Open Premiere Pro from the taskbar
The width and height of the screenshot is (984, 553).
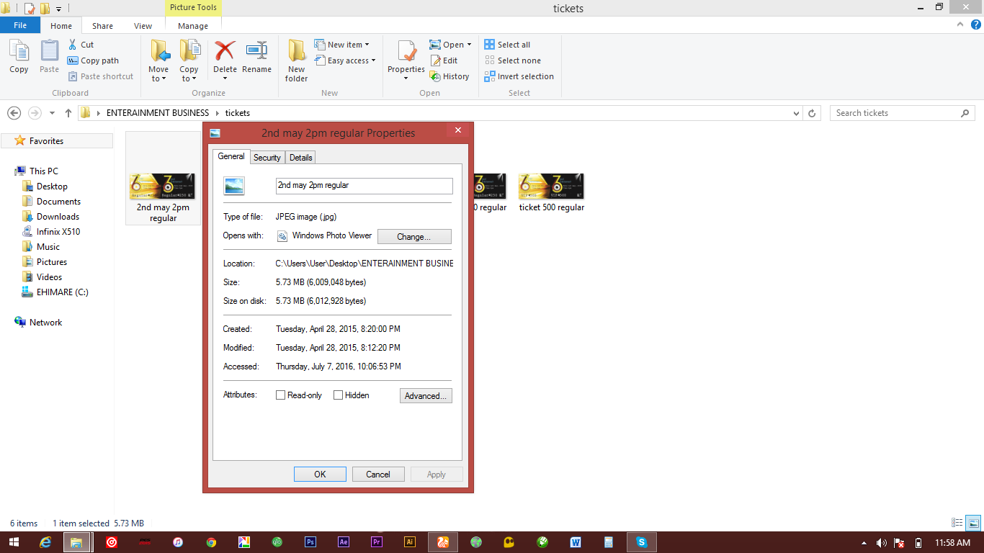[x=377, y=542]
